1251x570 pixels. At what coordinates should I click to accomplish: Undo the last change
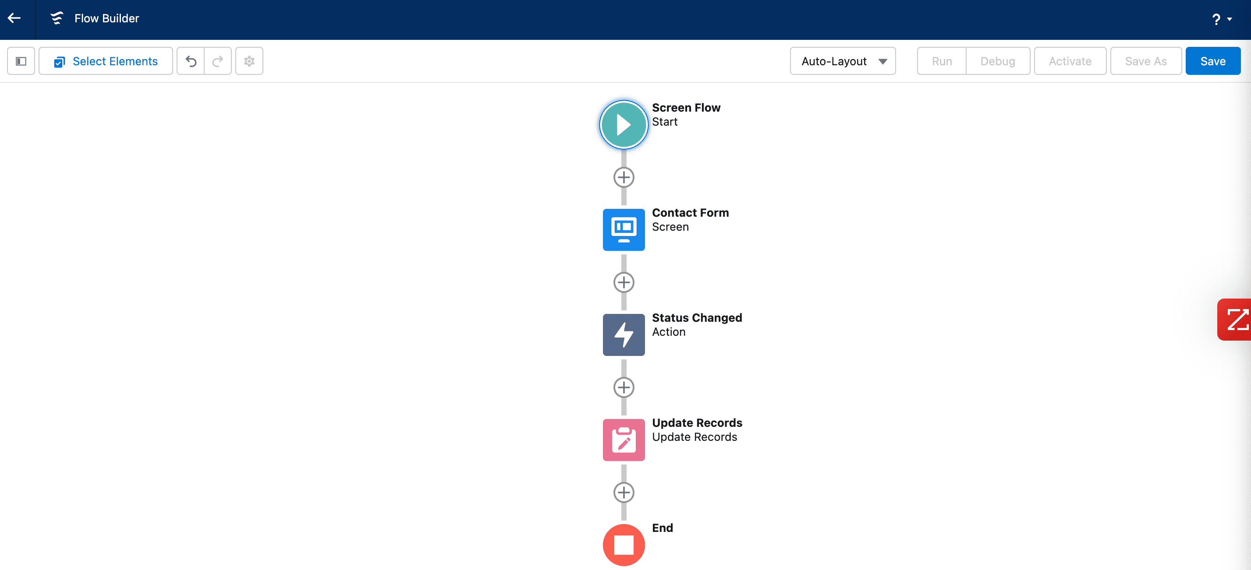[191, 61]
